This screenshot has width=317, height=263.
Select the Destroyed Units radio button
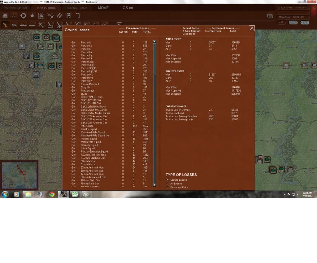coord(167,188)
